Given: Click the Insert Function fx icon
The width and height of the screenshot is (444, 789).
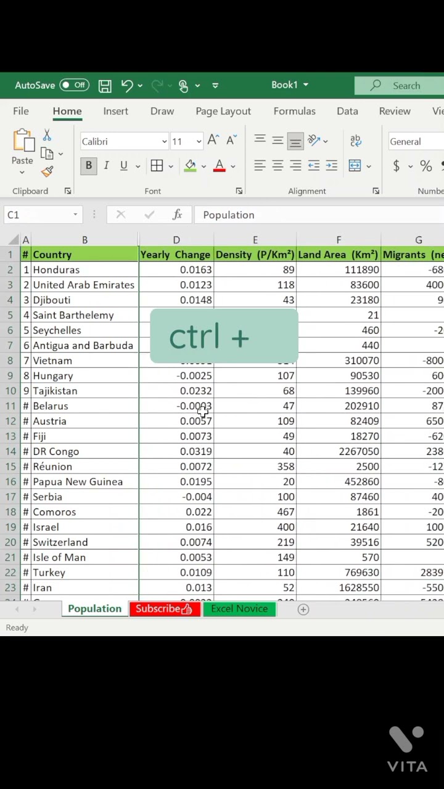Looking at the screenshot, I should [x=177, y=215].
